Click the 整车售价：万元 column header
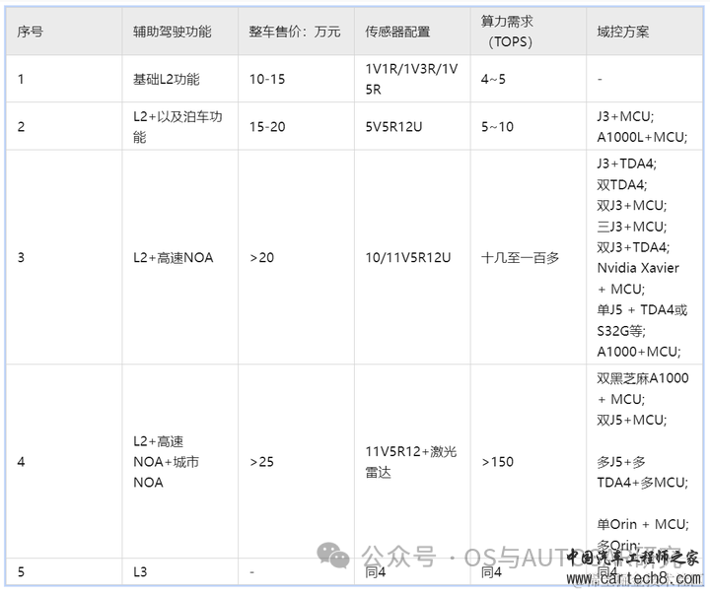 pyautogui.click(x=294, y=32)
